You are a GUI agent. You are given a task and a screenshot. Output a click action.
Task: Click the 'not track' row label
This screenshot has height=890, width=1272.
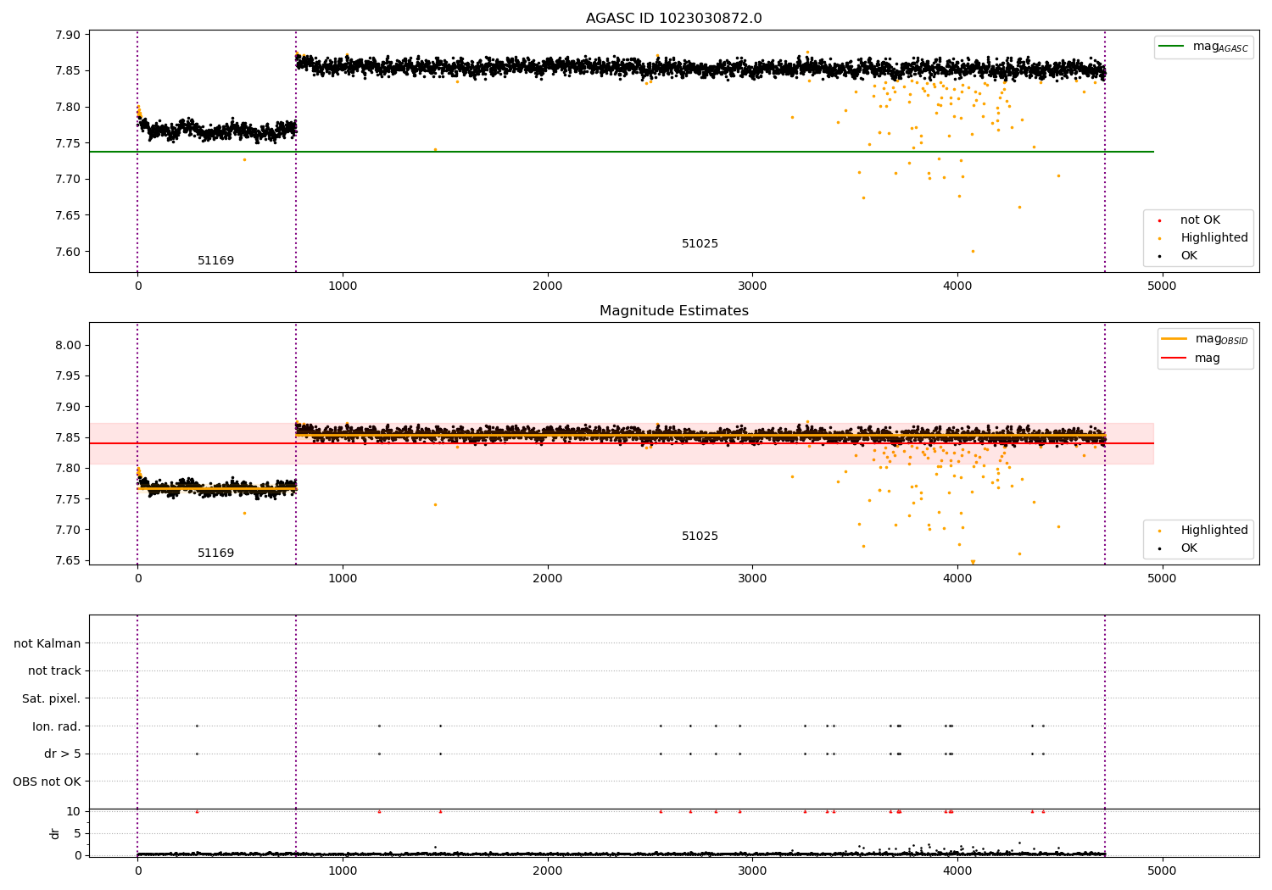[x=54, y=670]
